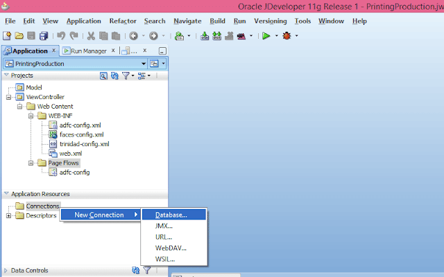Open the Debug dropdown arrow

[x=296, y=35]
